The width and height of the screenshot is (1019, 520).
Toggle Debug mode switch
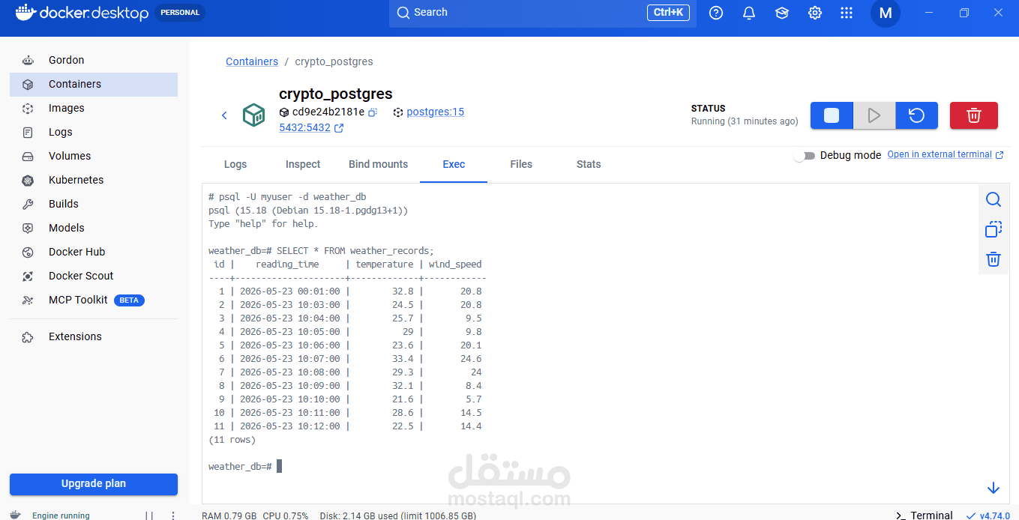click(805, 155)
